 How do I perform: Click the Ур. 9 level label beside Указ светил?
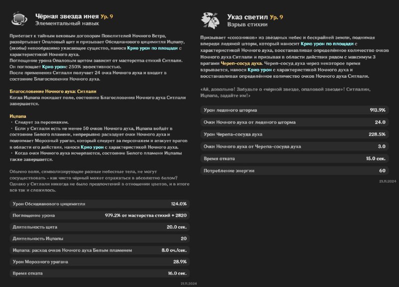tap(276, 17)
